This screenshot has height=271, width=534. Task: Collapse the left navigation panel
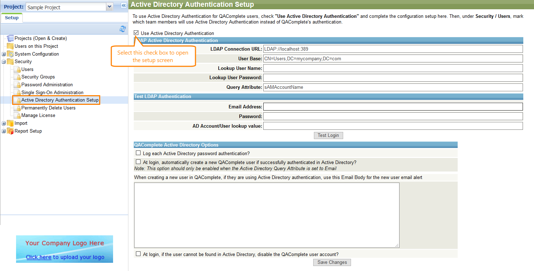coord(124,5)
